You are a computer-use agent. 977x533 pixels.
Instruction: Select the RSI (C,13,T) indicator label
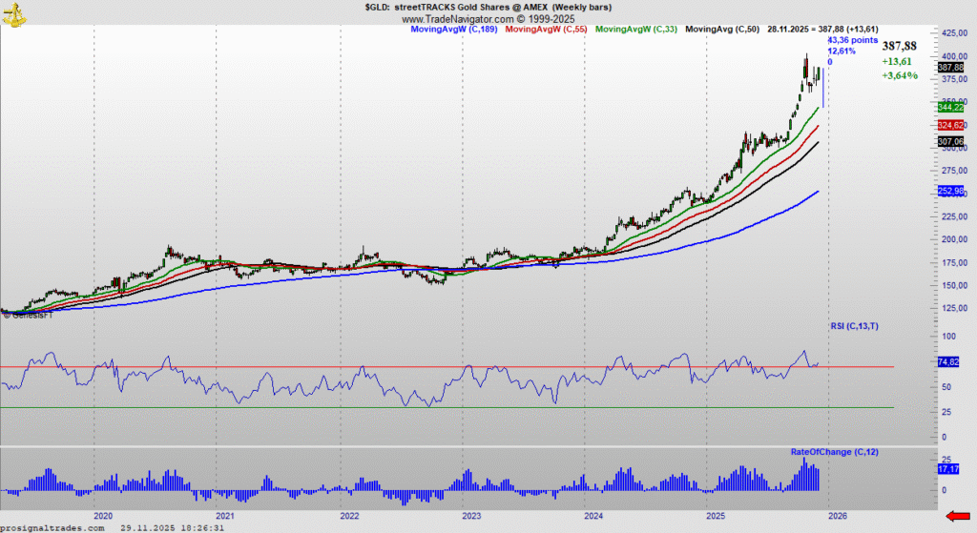(x=854, y=326)
